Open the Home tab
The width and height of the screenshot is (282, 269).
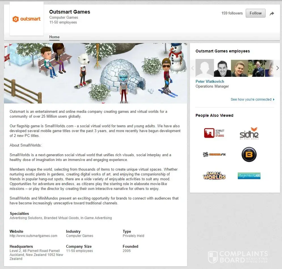pyautogui.click(x=54, y=37)
